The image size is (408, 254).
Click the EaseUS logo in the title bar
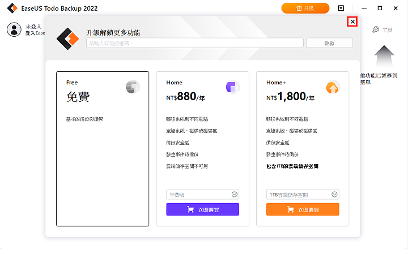[12, 8]
